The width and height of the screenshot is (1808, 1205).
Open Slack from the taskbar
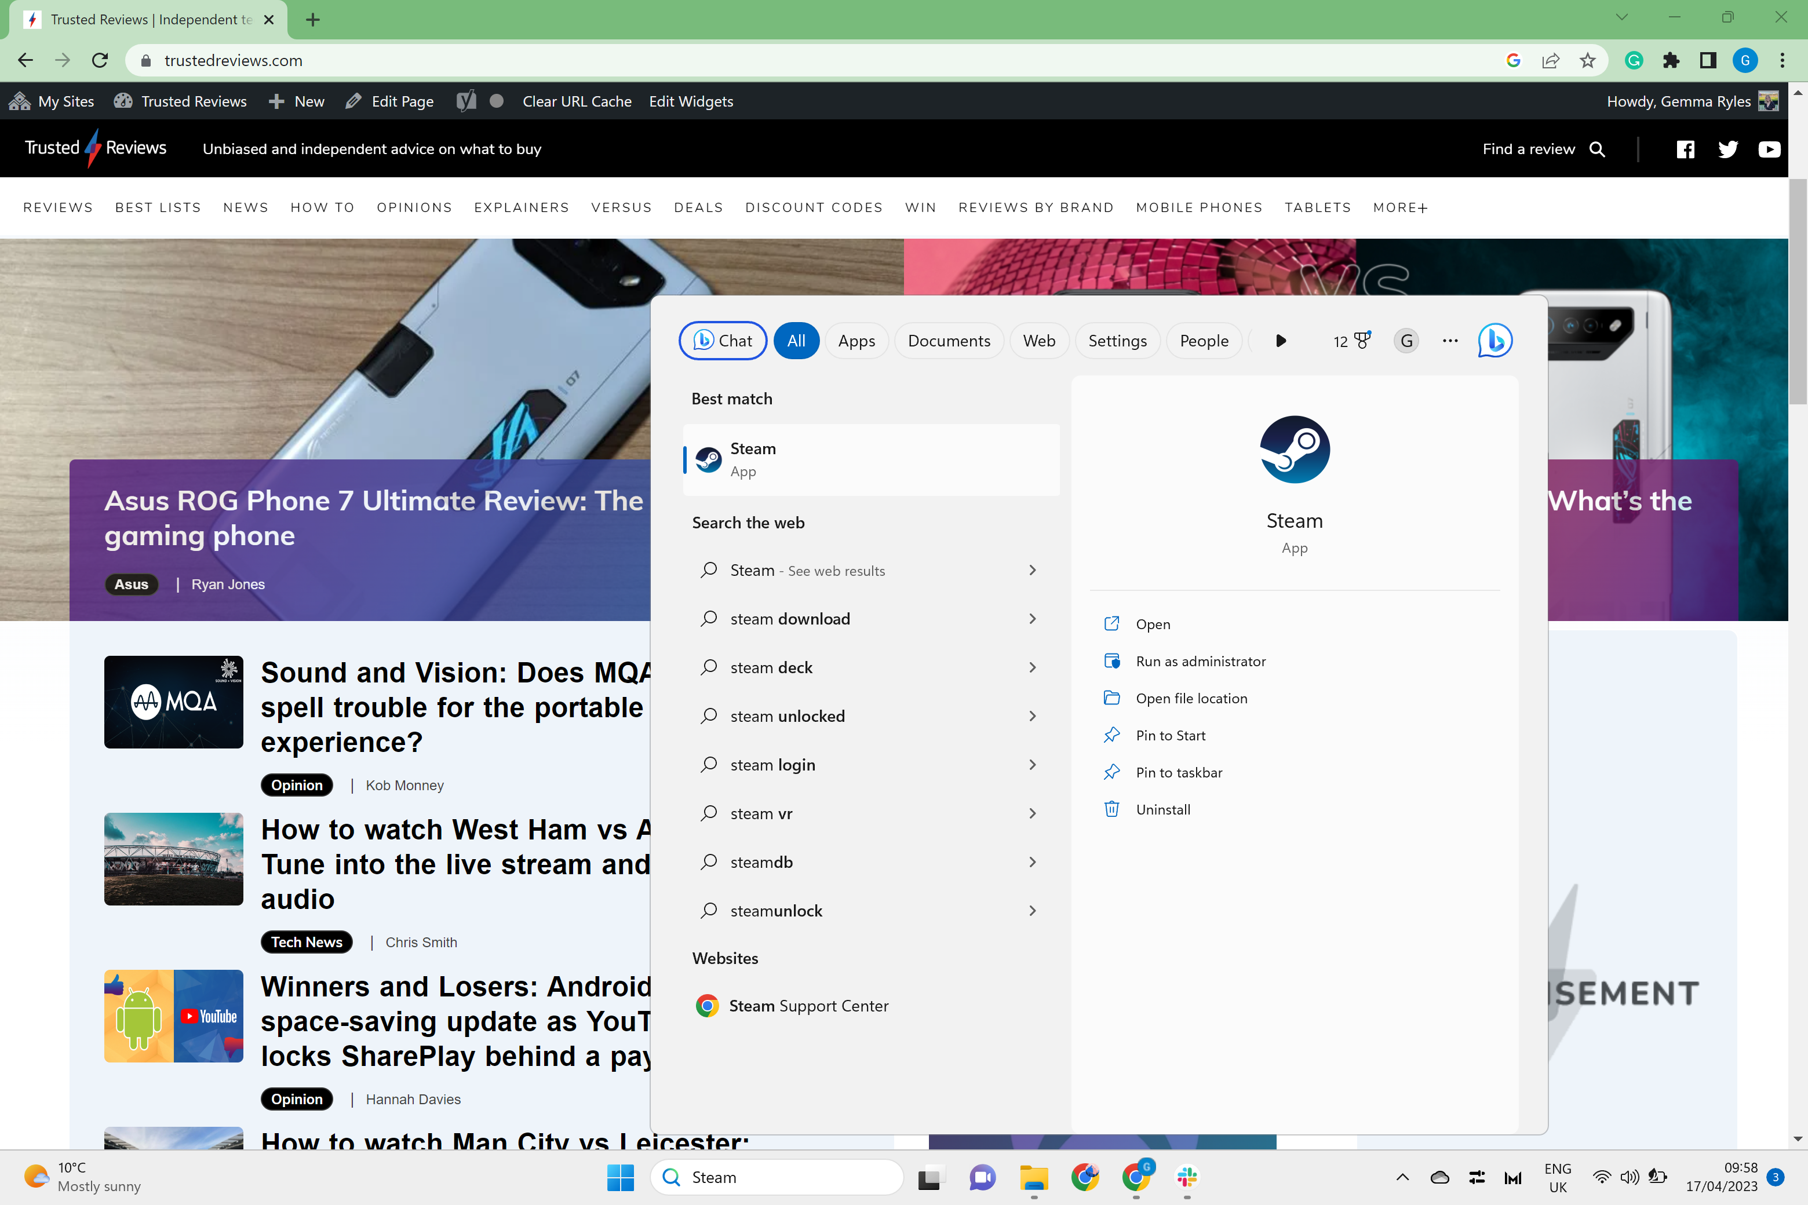click(1187, 1177)
